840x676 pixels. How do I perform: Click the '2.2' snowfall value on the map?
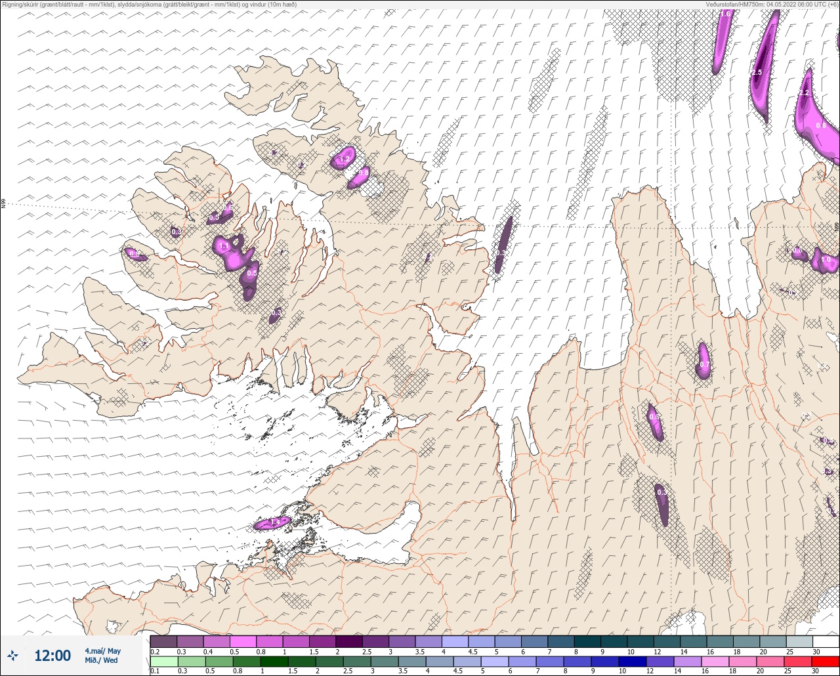point(804,93)
